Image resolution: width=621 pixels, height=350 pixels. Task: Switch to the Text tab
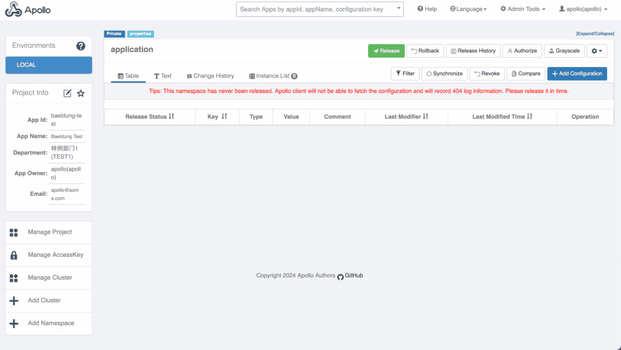pyautogui.click(x=163, y=76)
